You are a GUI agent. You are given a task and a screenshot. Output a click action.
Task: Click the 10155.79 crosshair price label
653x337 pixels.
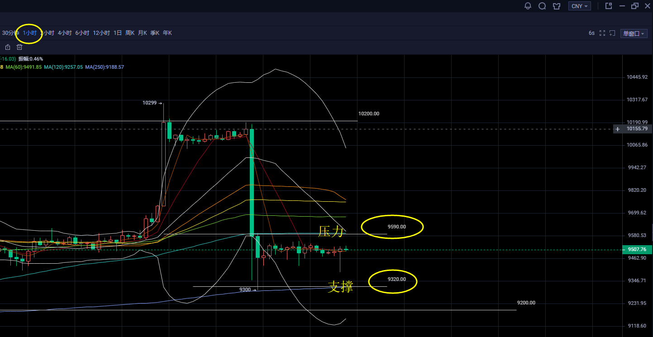tap(637, 129)
